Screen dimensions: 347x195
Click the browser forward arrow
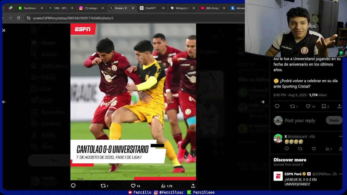click(10, 18)
